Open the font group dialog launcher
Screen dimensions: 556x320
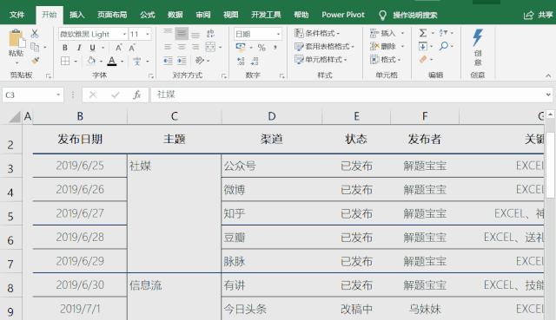[151, 75]
